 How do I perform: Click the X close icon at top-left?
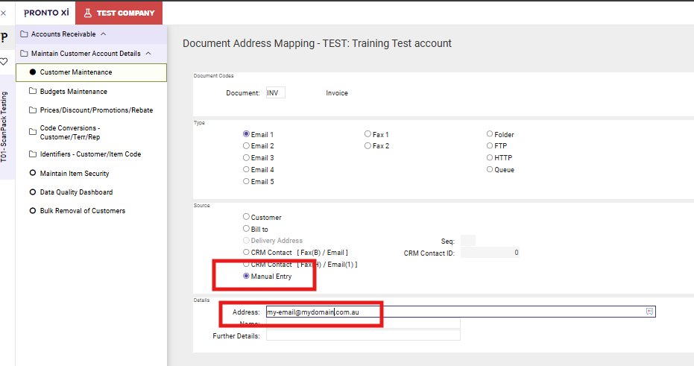[x=4, y=13]
